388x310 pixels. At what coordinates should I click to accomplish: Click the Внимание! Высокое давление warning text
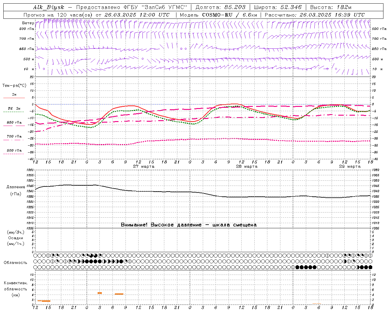click(x=189, y=225)
